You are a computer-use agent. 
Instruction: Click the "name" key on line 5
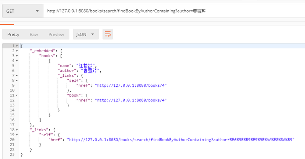pos(64,66)
